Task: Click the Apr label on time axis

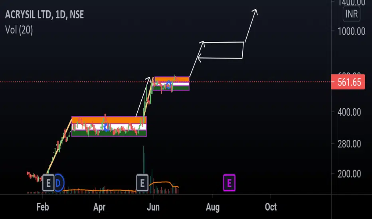Action: tap(99, 207)
